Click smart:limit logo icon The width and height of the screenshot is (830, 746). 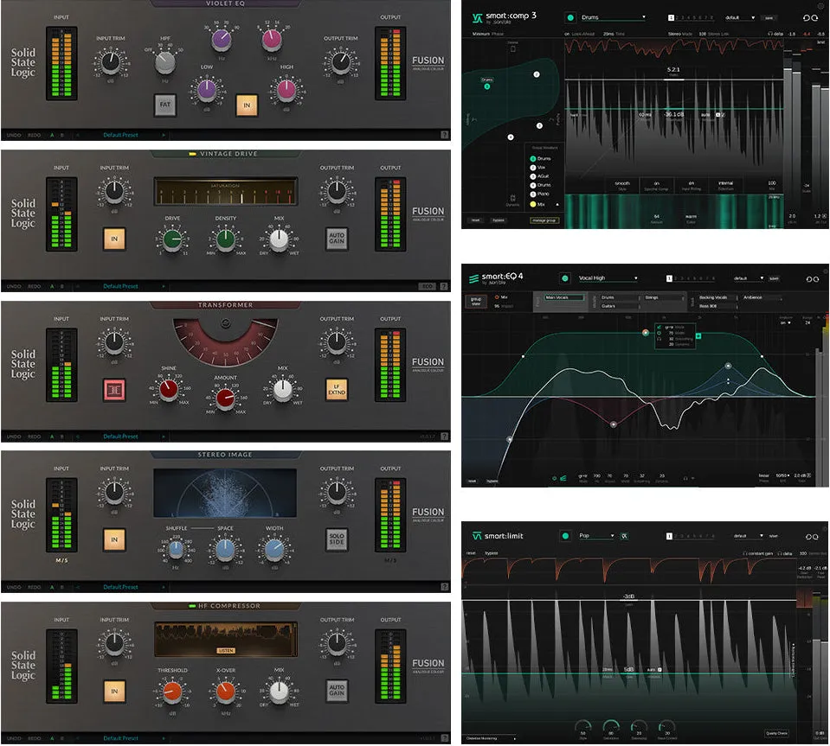(x=477, y=536)
